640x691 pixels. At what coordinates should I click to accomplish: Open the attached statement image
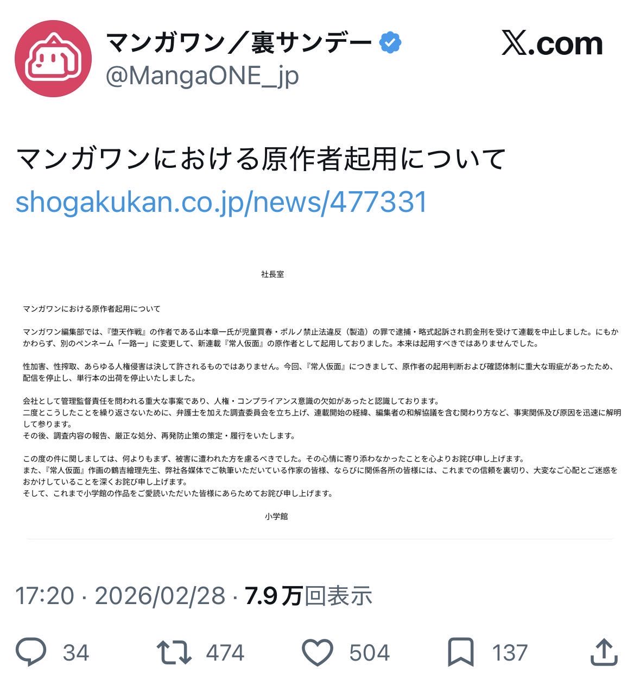click(320, 395)
